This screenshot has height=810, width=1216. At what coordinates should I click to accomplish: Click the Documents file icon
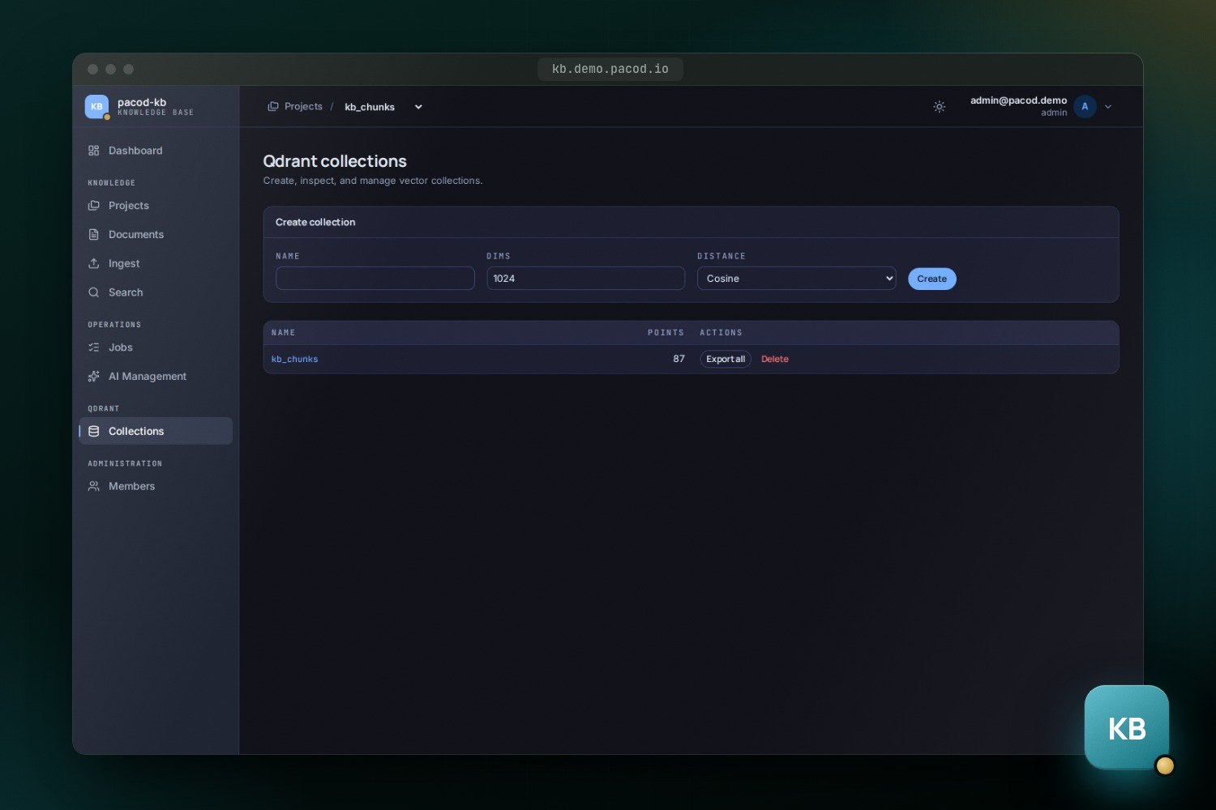(x=94, y=235)
